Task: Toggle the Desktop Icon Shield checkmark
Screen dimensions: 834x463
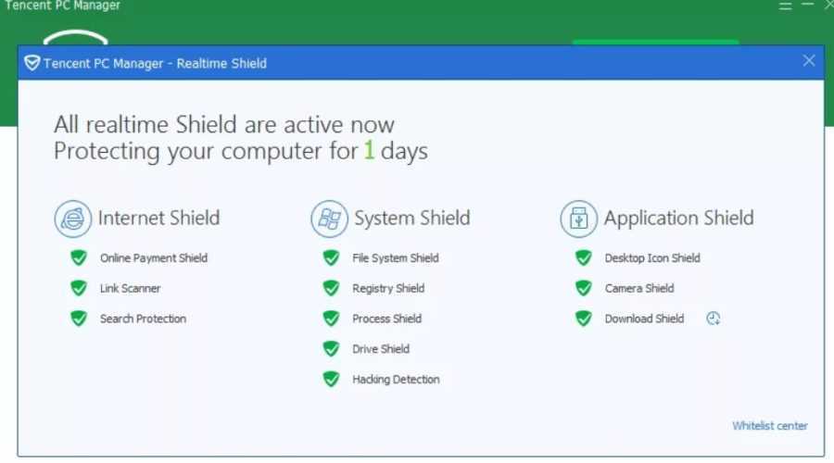Action: point(583,258)
